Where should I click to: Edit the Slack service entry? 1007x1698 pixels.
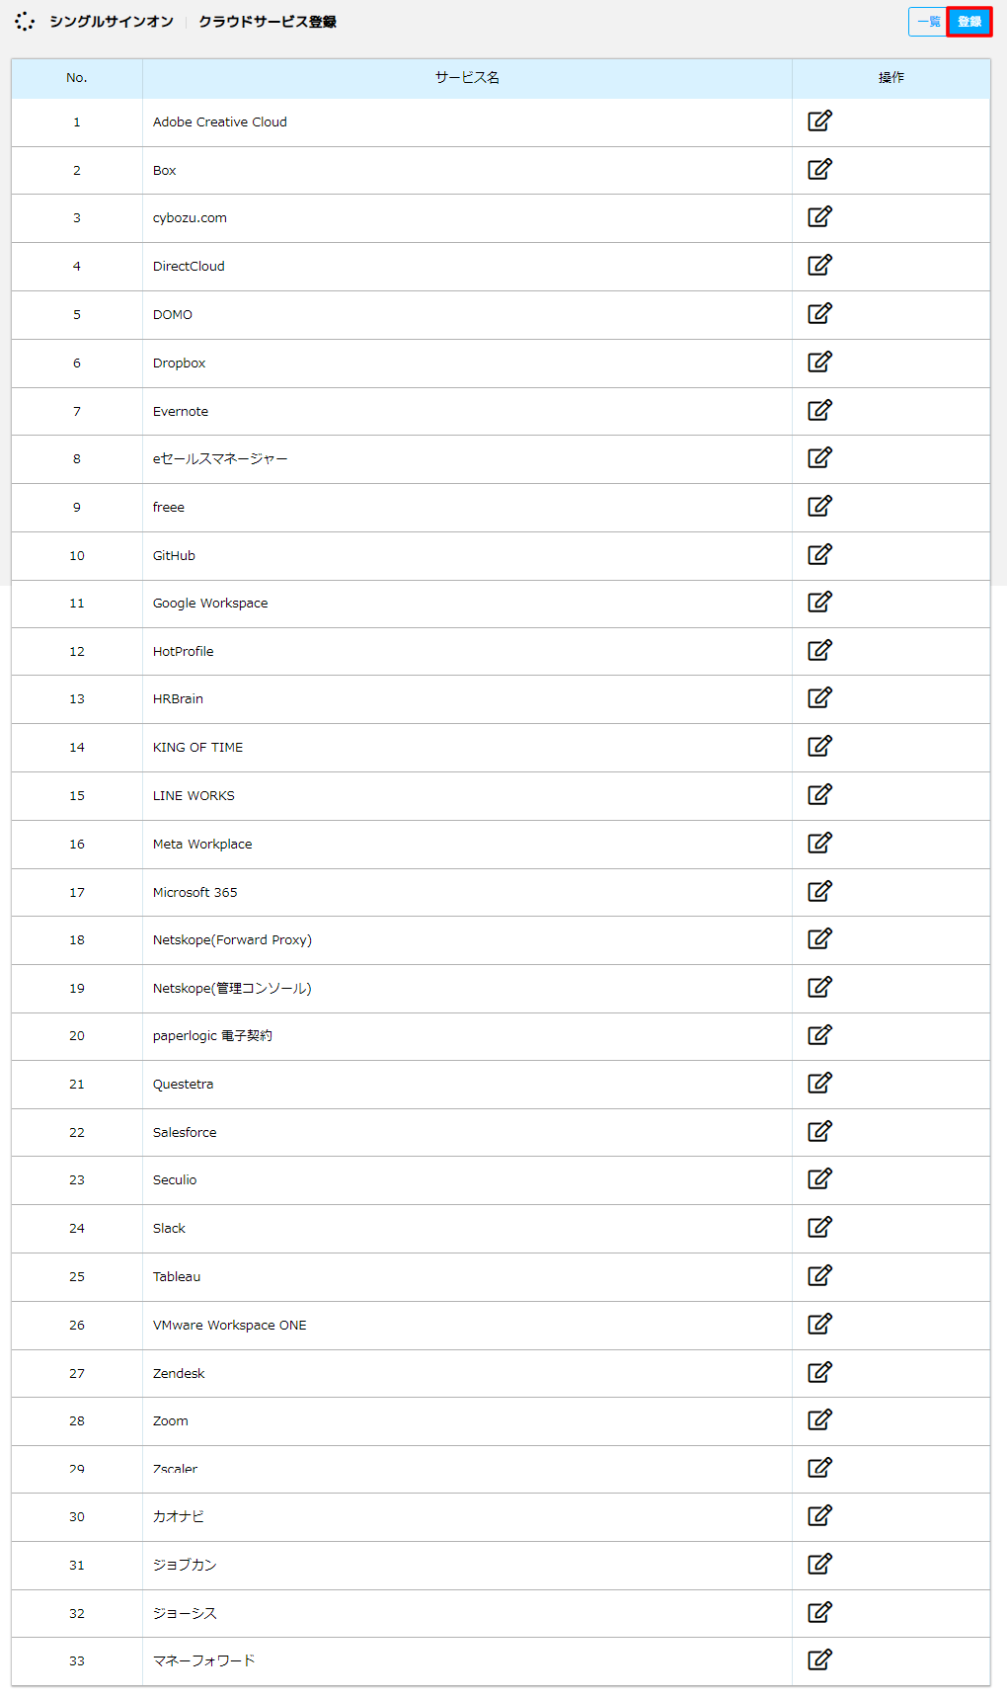[x=820, y=1227]
